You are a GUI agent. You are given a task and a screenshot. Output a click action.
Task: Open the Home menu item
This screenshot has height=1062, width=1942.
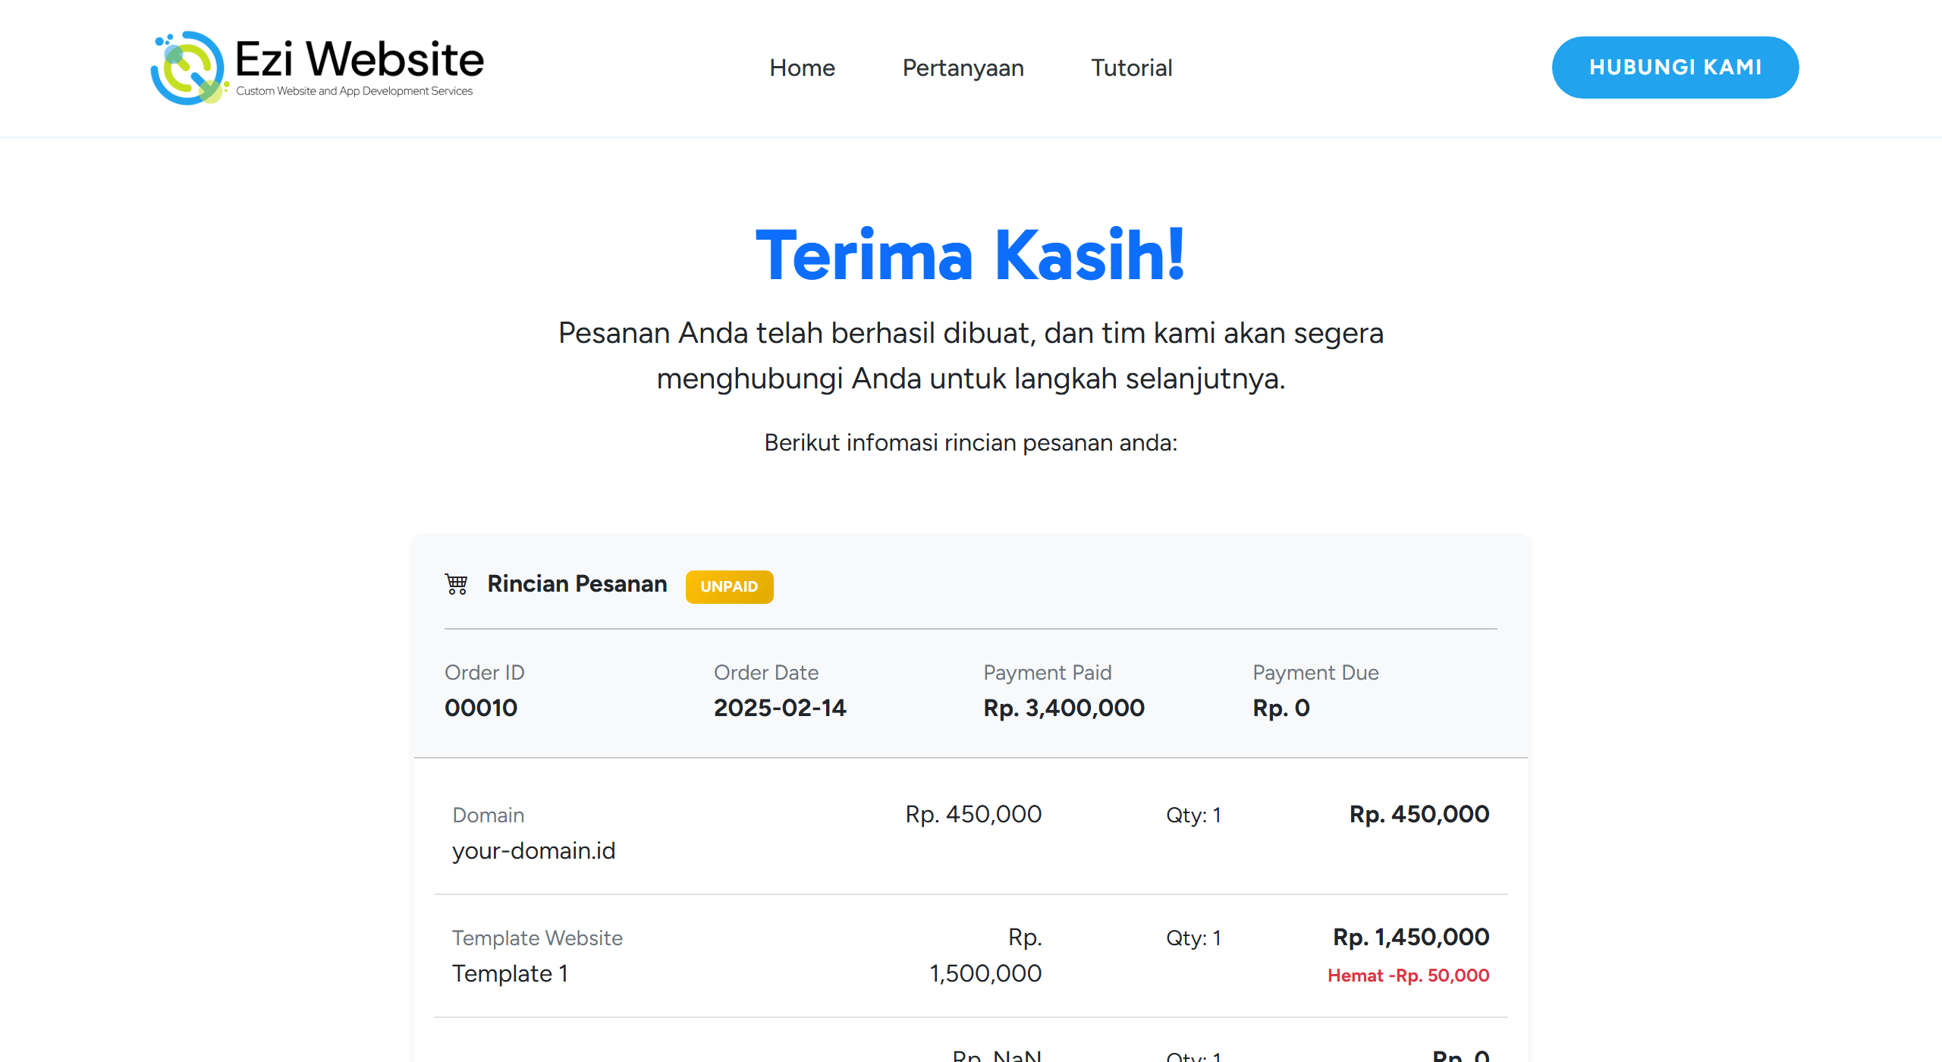click(802, 68)
